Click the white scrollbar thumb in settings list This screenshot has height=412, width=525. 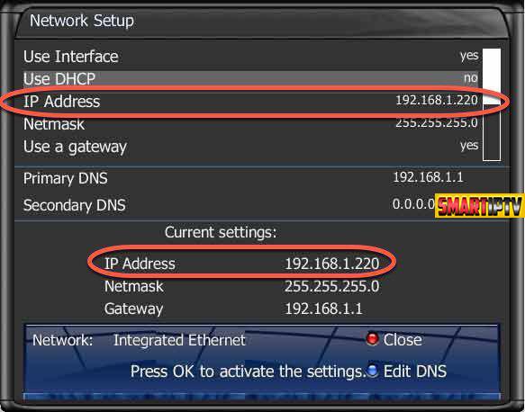(x=492, y=76)
